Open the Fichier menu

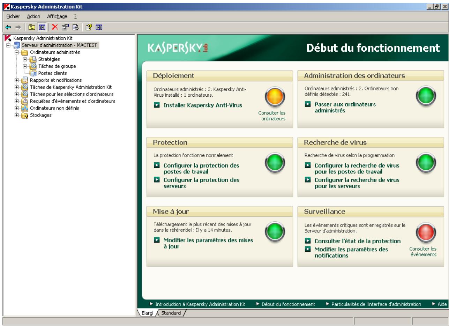(14, 16)
